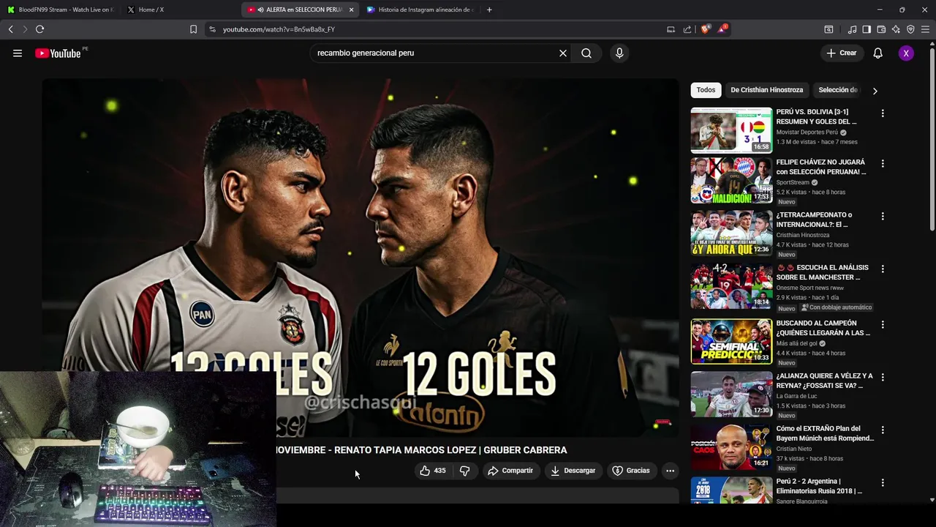Open a new browser tab
This screenshot has height=527, width=936.
[489, 10]
